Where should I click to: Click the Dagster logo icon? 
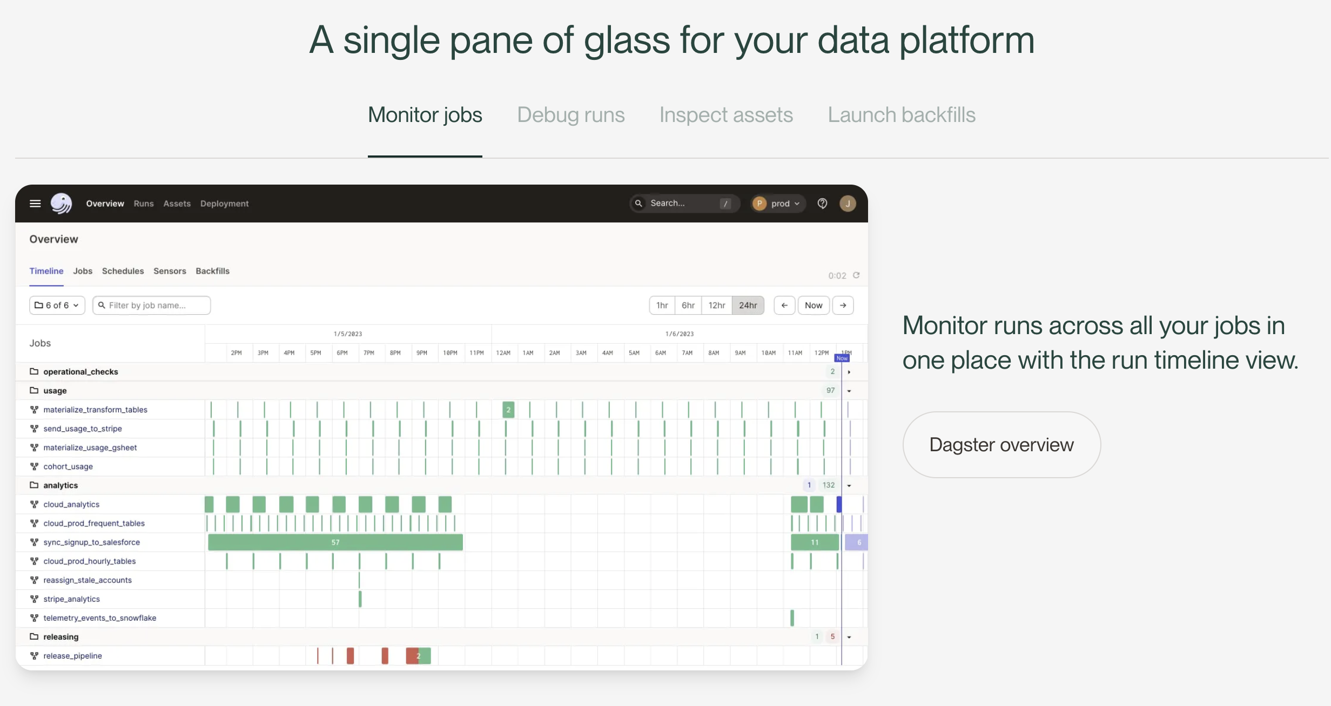click(61, 203)
